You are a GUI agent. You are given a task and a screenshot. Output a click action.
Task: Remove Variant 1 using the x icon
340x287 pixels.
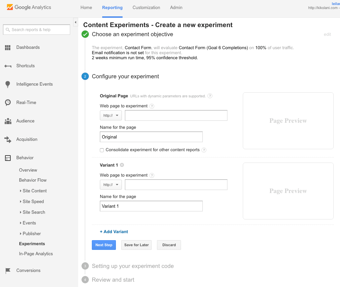click(x=122, y=165)
